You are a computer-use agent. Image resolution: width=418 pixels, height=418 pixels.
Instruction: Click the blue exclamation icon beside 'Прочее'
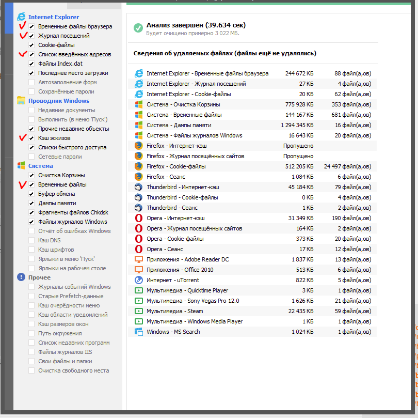[x=21, y=277]
